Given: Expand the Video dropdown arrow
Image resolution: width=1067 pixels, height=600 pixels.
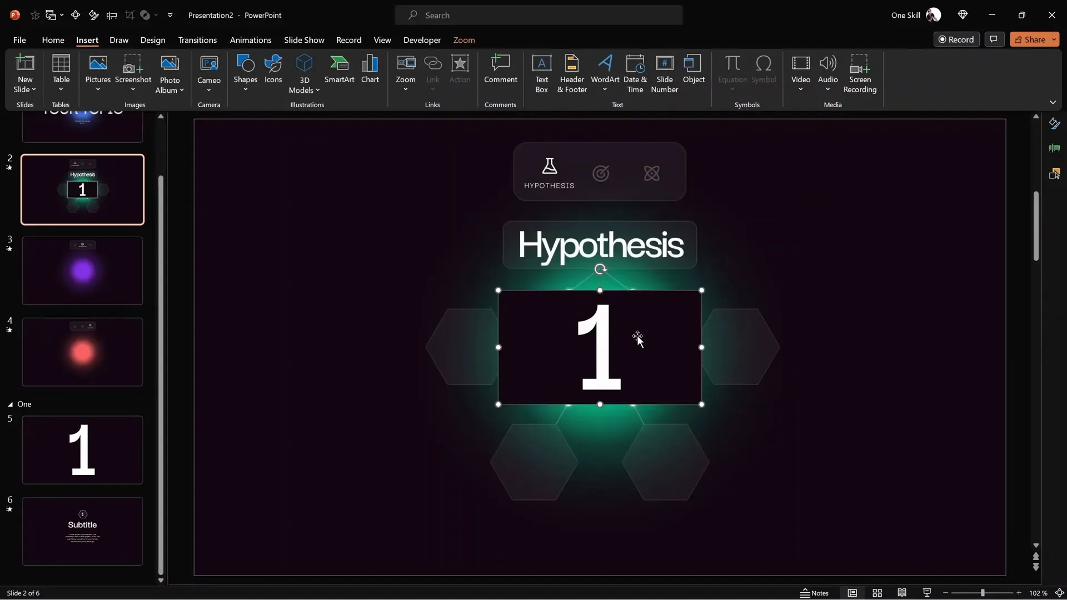Looking at the screenshot, I should [800, 89].
